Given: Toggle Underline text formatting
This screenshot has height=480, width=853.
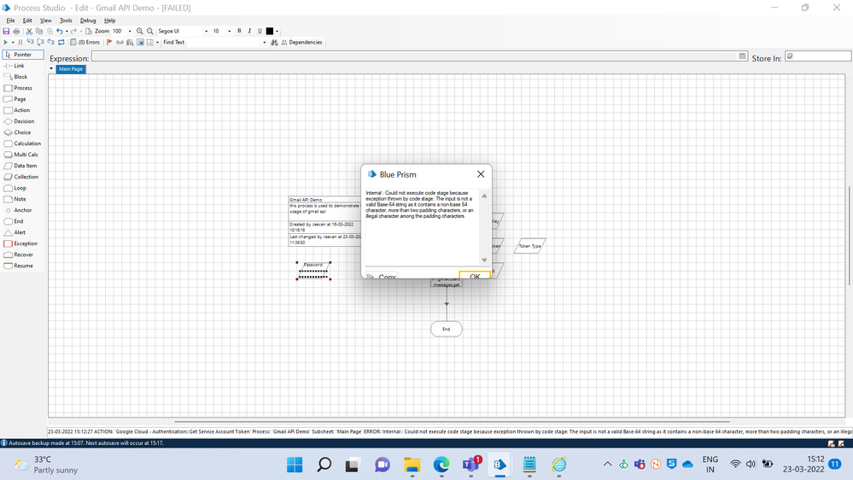Looking at the screenshot, I should tap(260, 32).
